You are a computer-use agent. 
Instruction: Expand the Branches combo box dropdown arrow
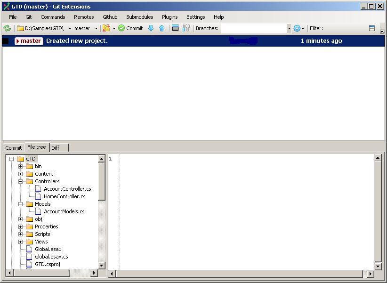[289, 28]
